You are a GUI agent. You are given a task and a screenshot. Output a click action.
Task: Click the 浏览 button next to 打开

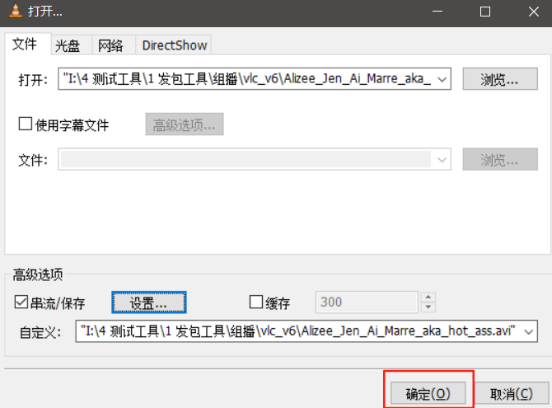(x=500, y=79)
